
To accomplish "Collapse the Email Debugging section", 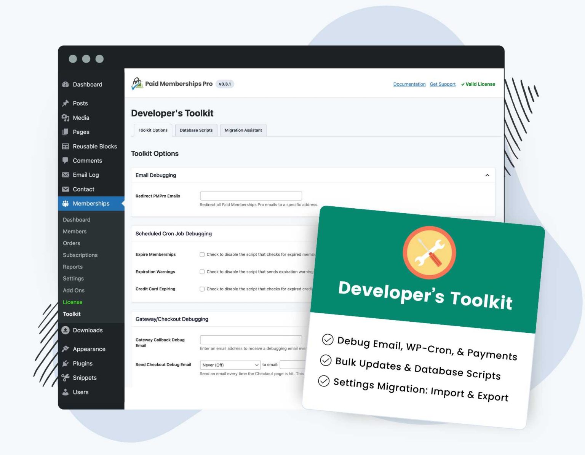I will click(487, 175).
